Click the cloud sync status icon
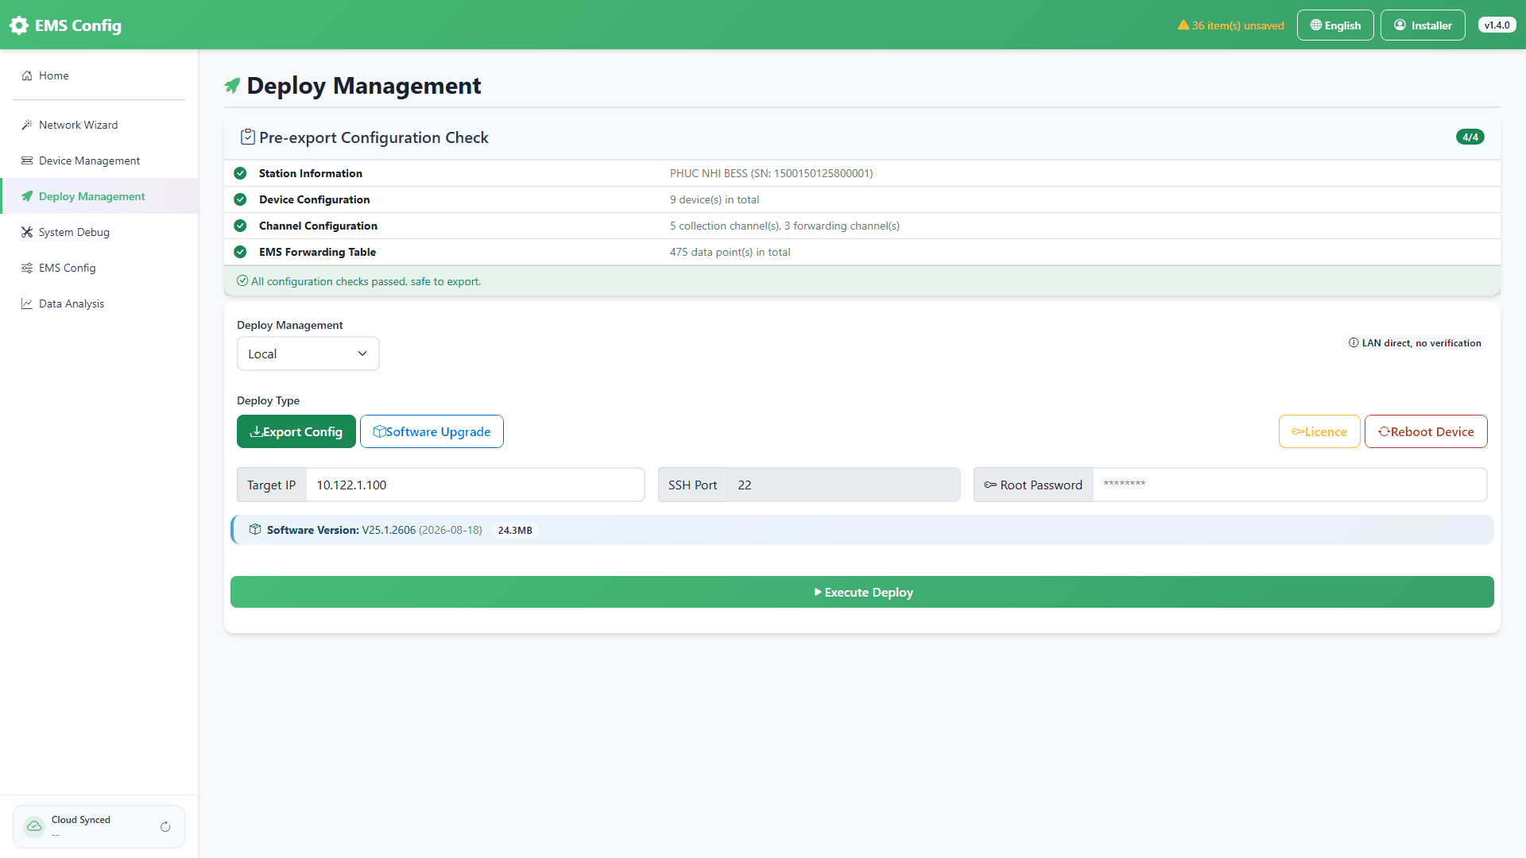The width and height of the screenshot is (1526, 858). [x=34, y=826]
